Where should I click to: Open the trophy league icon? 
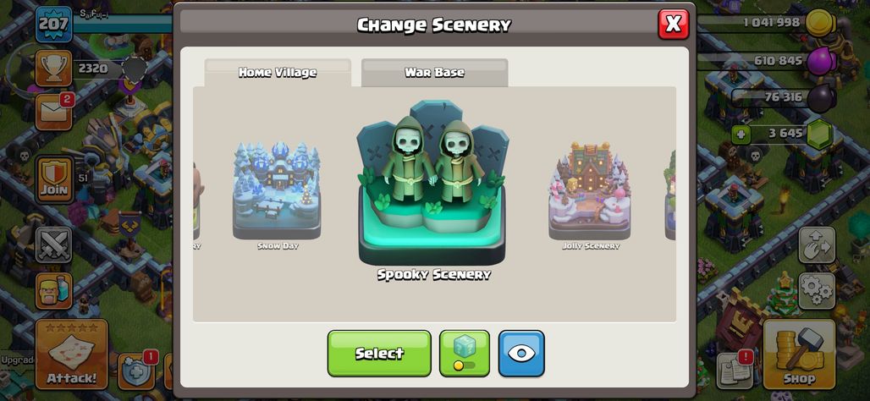click(x=54, y=69)
